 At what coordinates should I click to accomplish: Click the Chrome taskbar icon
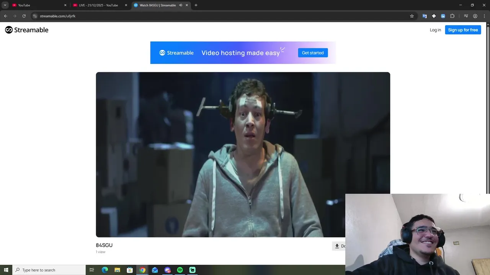tap(142, 270)
